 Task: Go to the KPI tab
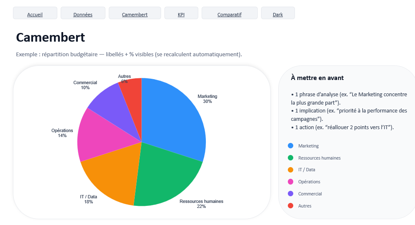181,15
